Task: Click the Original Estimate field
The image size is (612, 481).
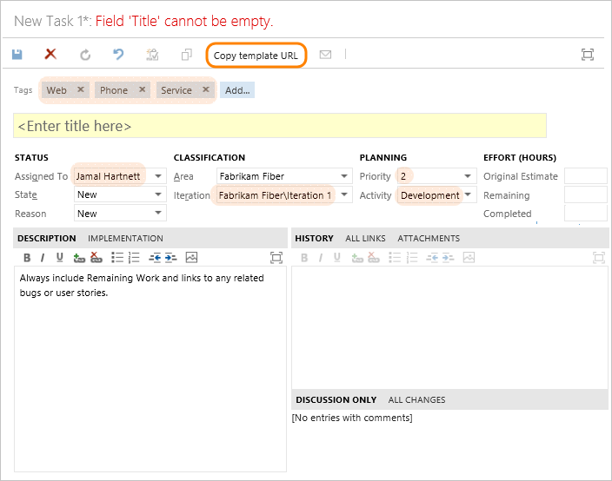Action: tap(586, 176)
